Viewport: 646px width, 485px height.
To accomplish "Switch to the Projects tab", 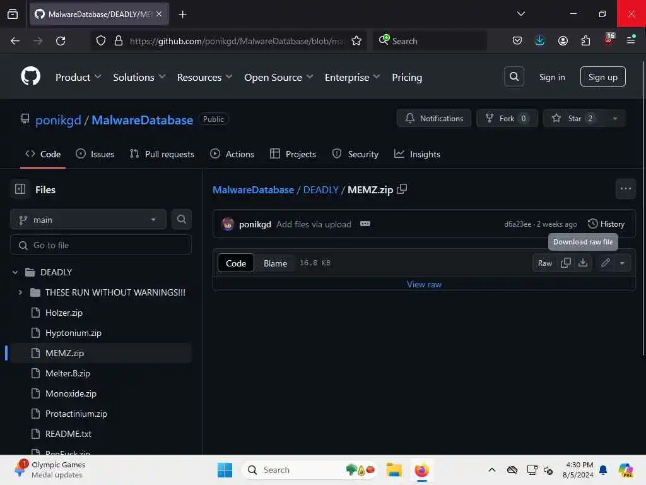I will tap(293, 154).
